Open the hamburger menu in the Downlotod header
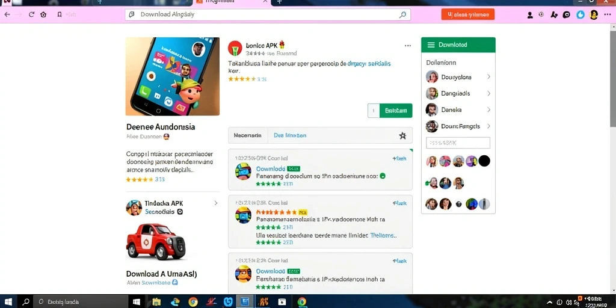 (x=431, y=45)
